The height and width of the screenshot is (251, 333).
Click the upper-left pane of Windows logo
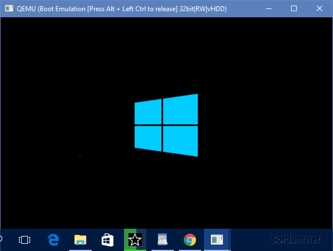[148, 112]
